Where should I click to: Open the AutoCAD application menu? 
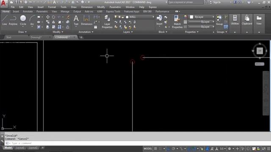[3, 3]
